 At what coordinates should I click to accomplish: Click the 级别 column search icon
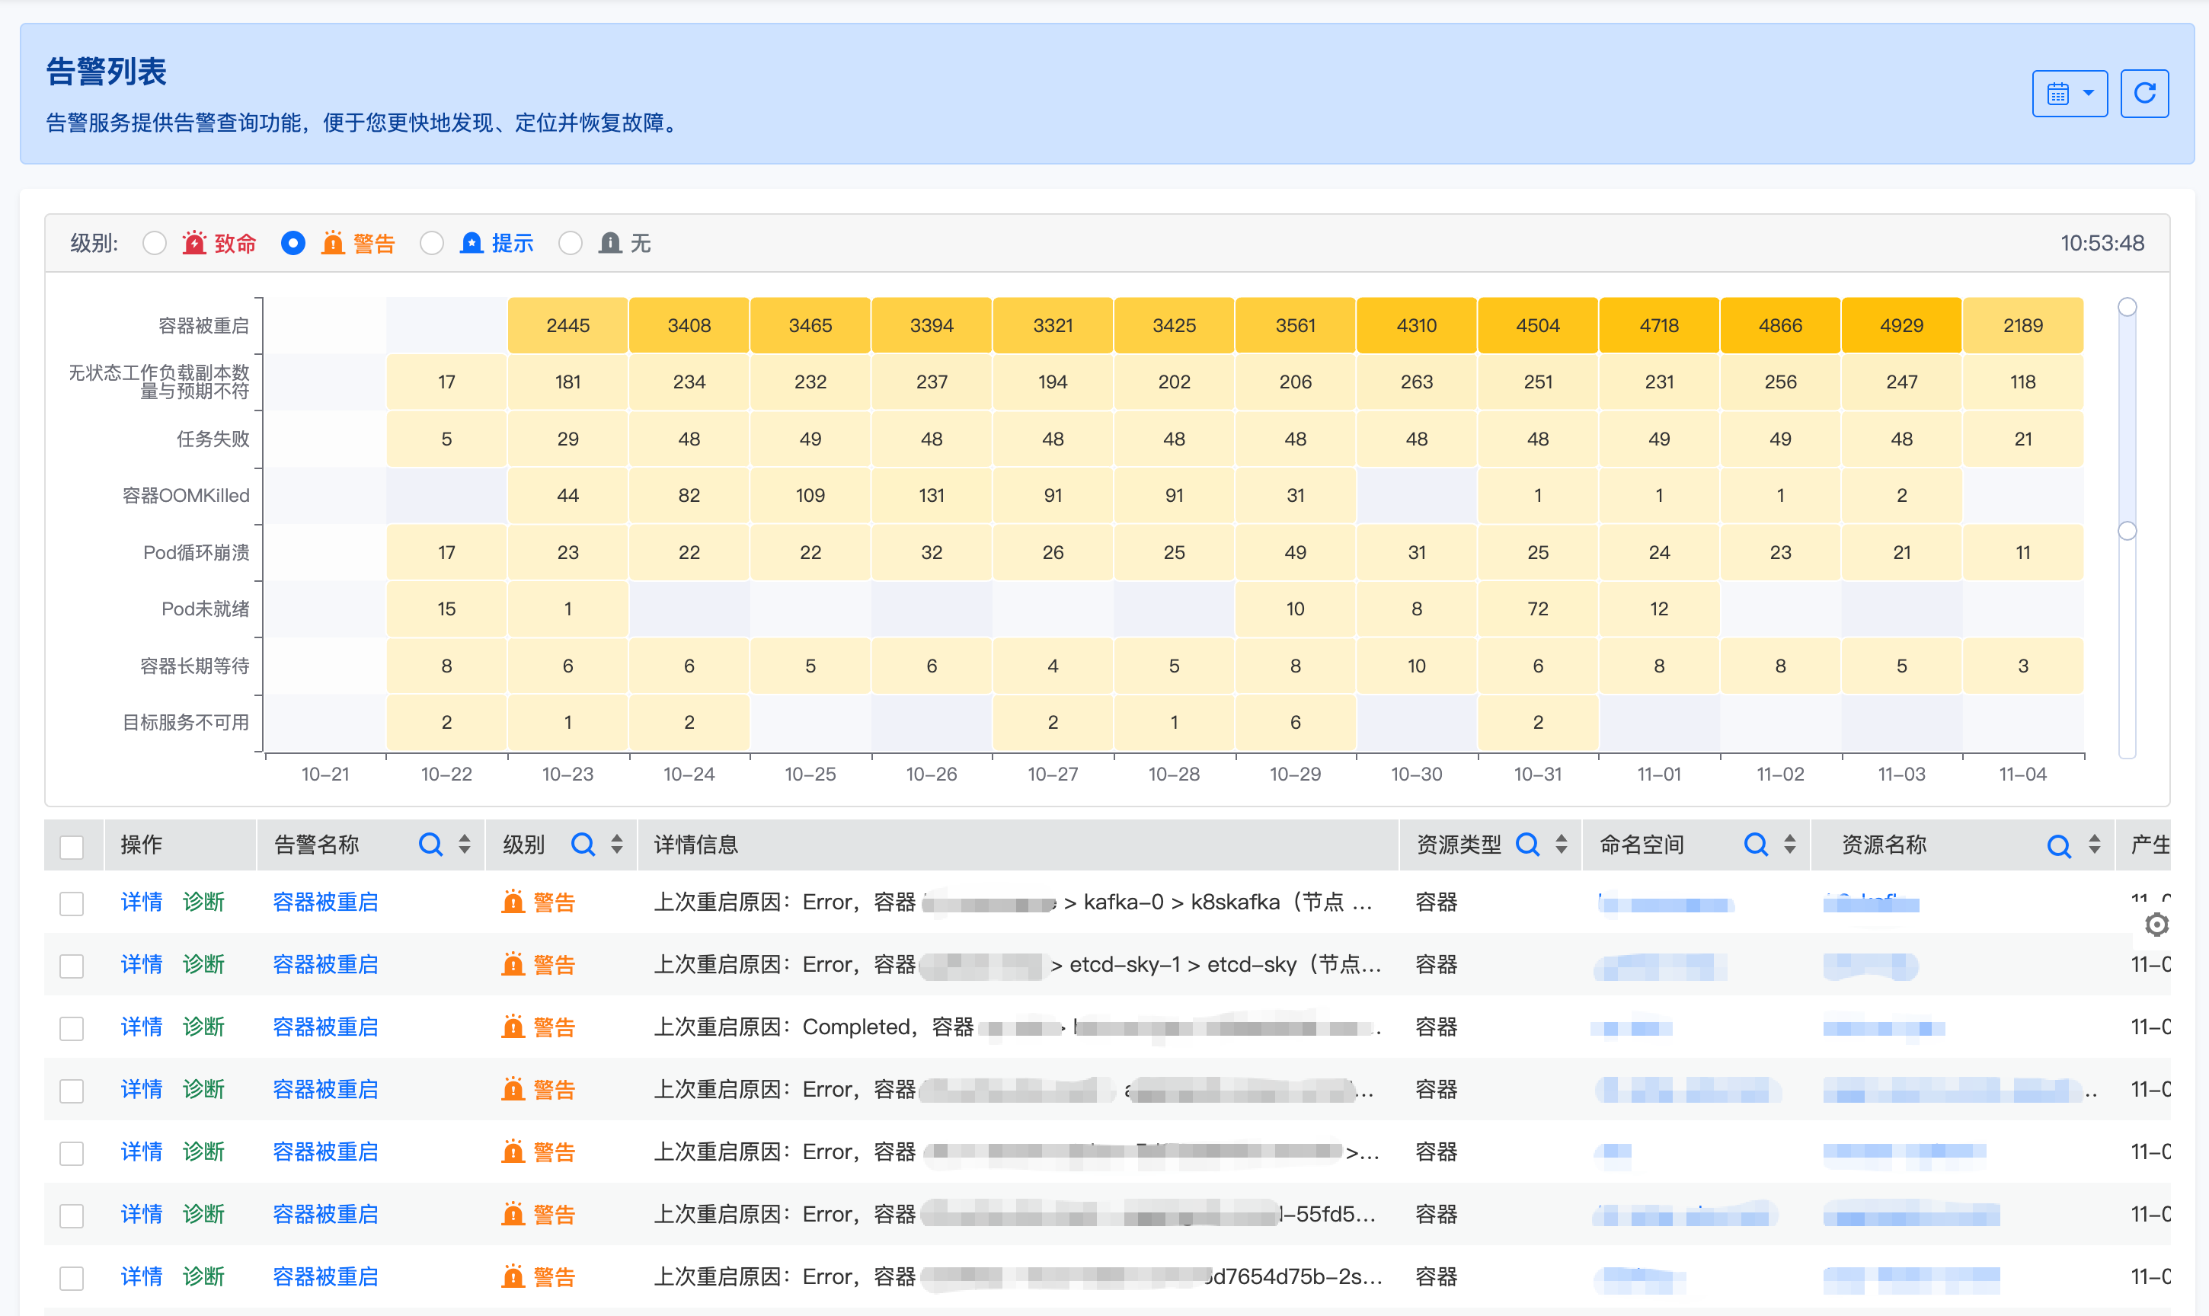[583, 845]
